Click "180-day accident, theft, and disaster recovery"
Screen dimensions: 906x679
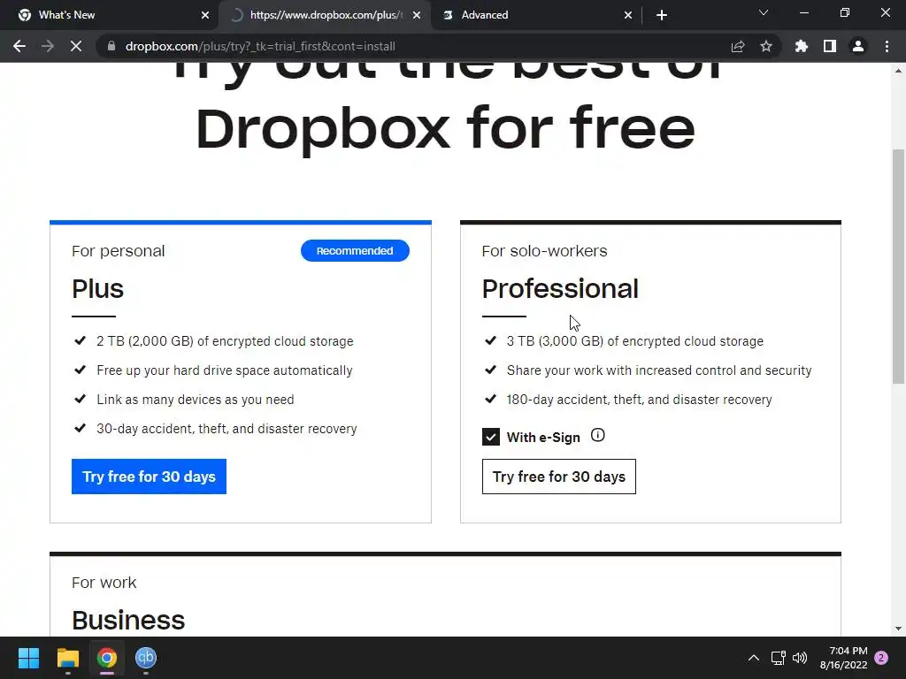639,400
